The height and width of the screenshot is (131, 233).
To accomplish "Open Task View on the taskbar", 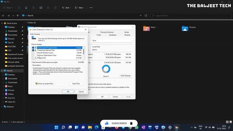I will (70, 127).
